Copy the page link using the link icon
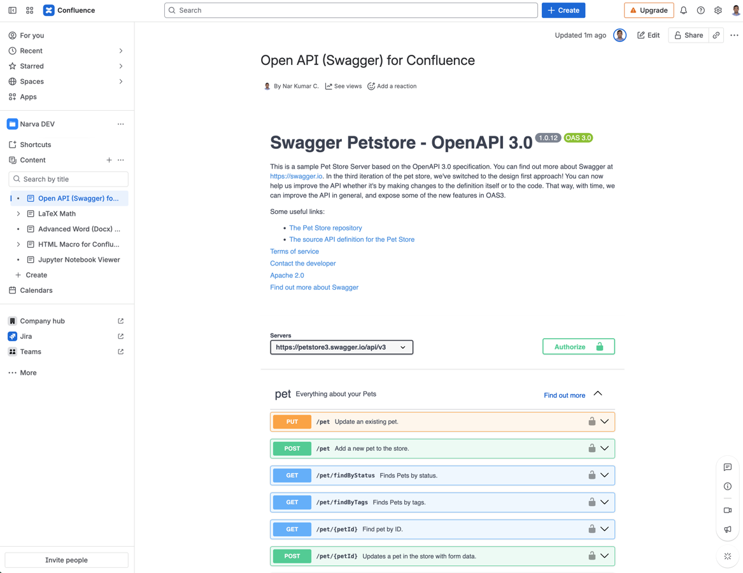This screenshot has height=573, width=743. pos(716,35)
